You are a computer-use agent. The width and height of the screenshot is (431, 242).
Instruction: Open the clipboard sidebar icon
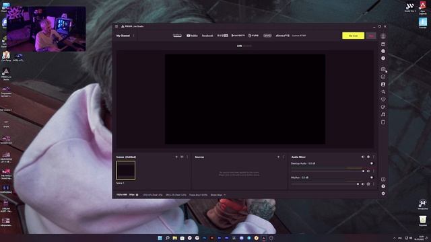[383, 122]
